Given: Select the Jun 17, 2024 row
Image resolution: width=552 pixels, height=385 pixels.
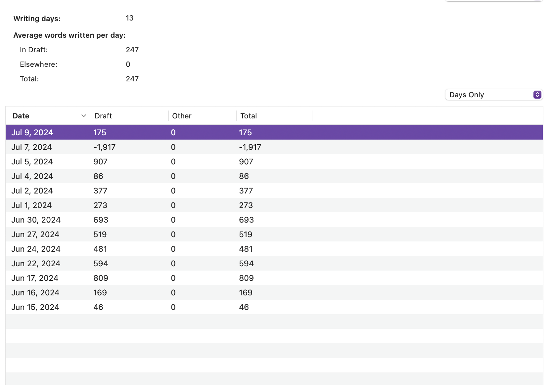Looking at the screenshot, I should (274, 278).
